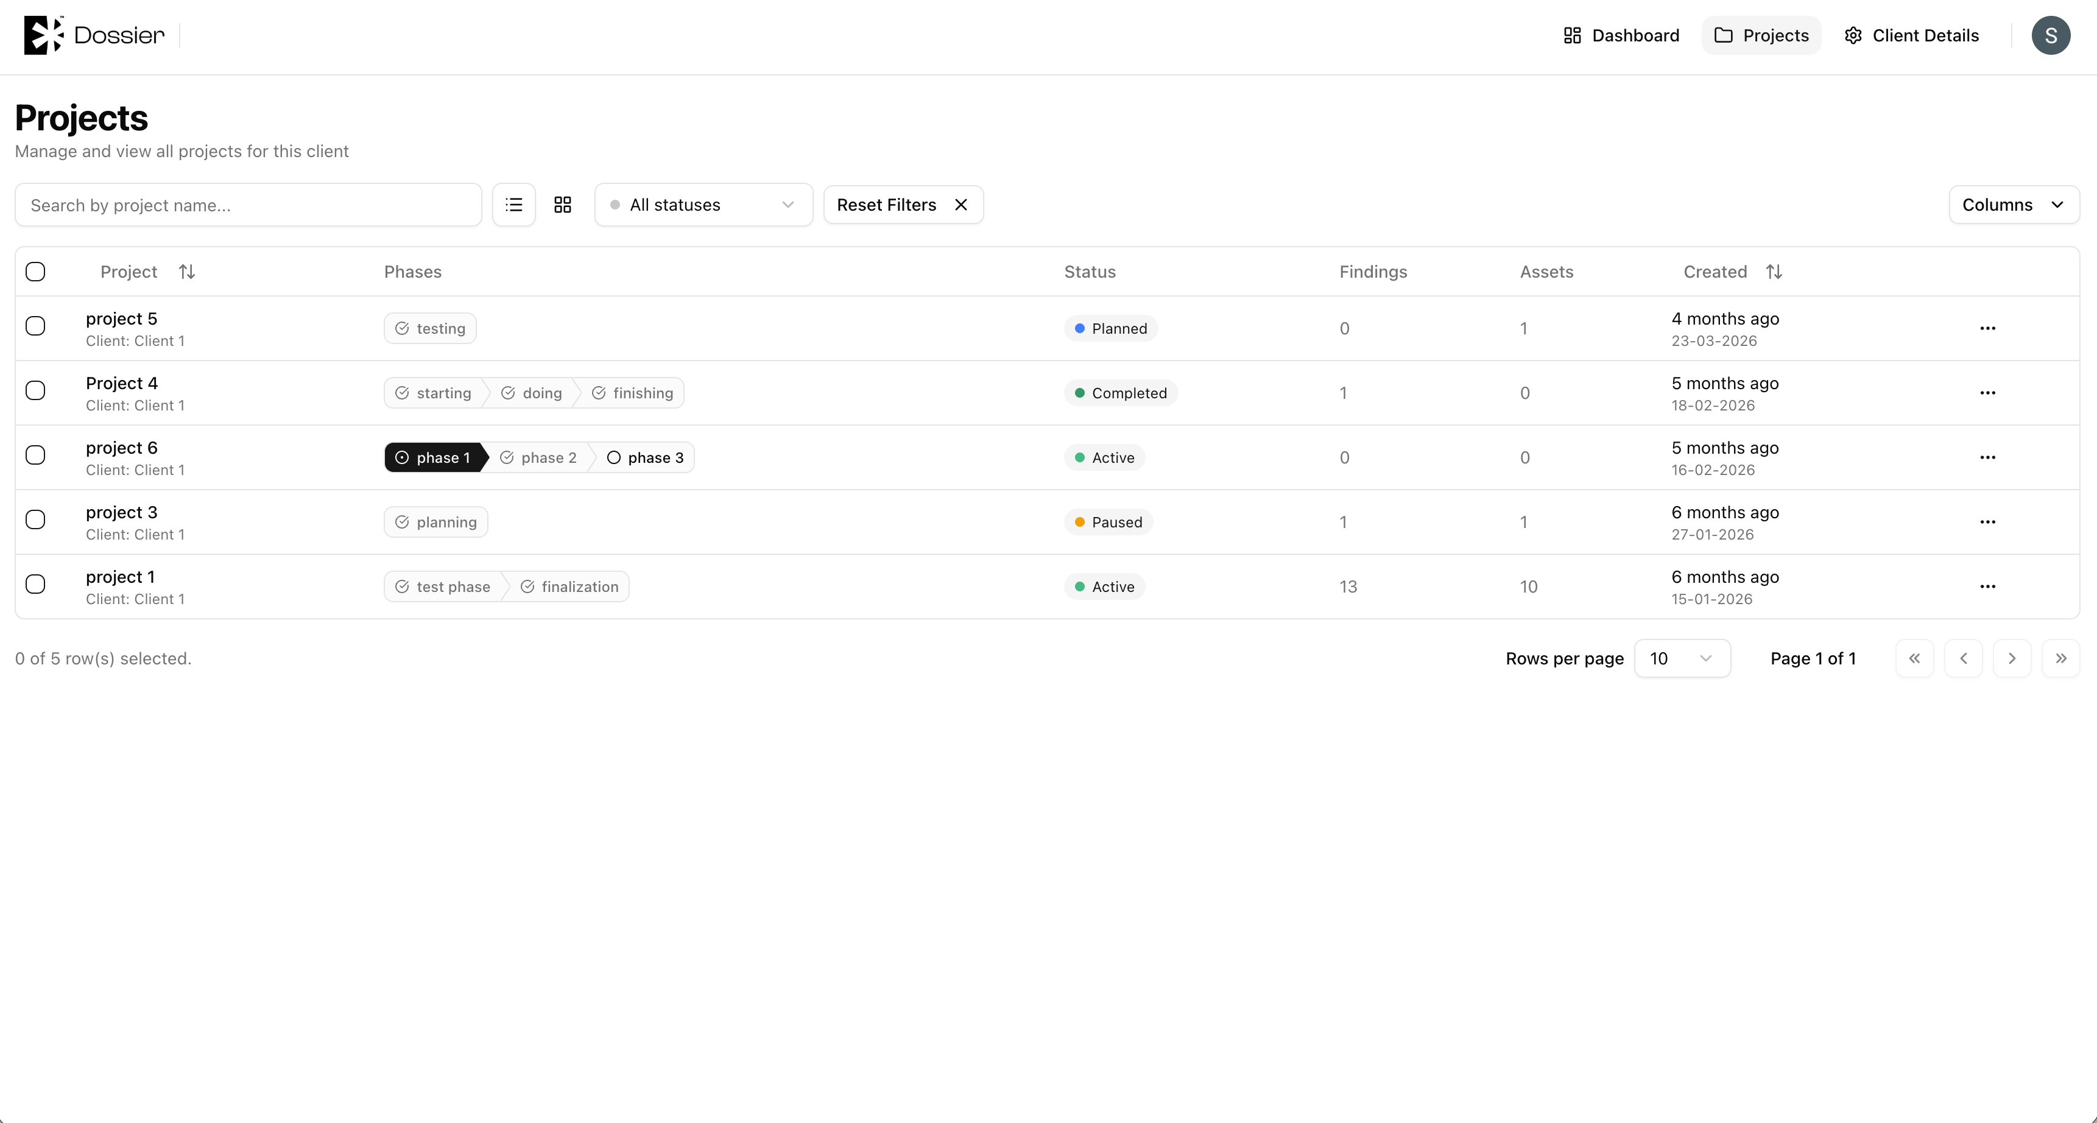This screenshot has height=1123, width=2097.
Task: Focus the search by project name field
Action: (248, 205)
